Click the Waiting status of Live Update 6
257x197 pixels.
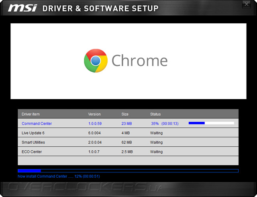click(x=156, y=133)
